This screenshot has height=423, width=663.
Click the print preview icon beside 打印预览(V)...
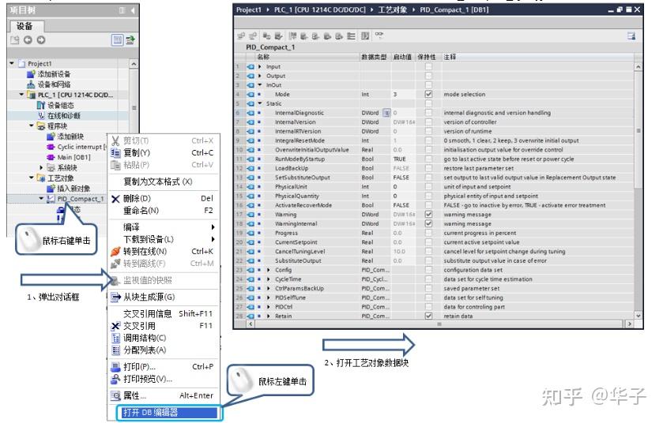(x=115, y=379)
